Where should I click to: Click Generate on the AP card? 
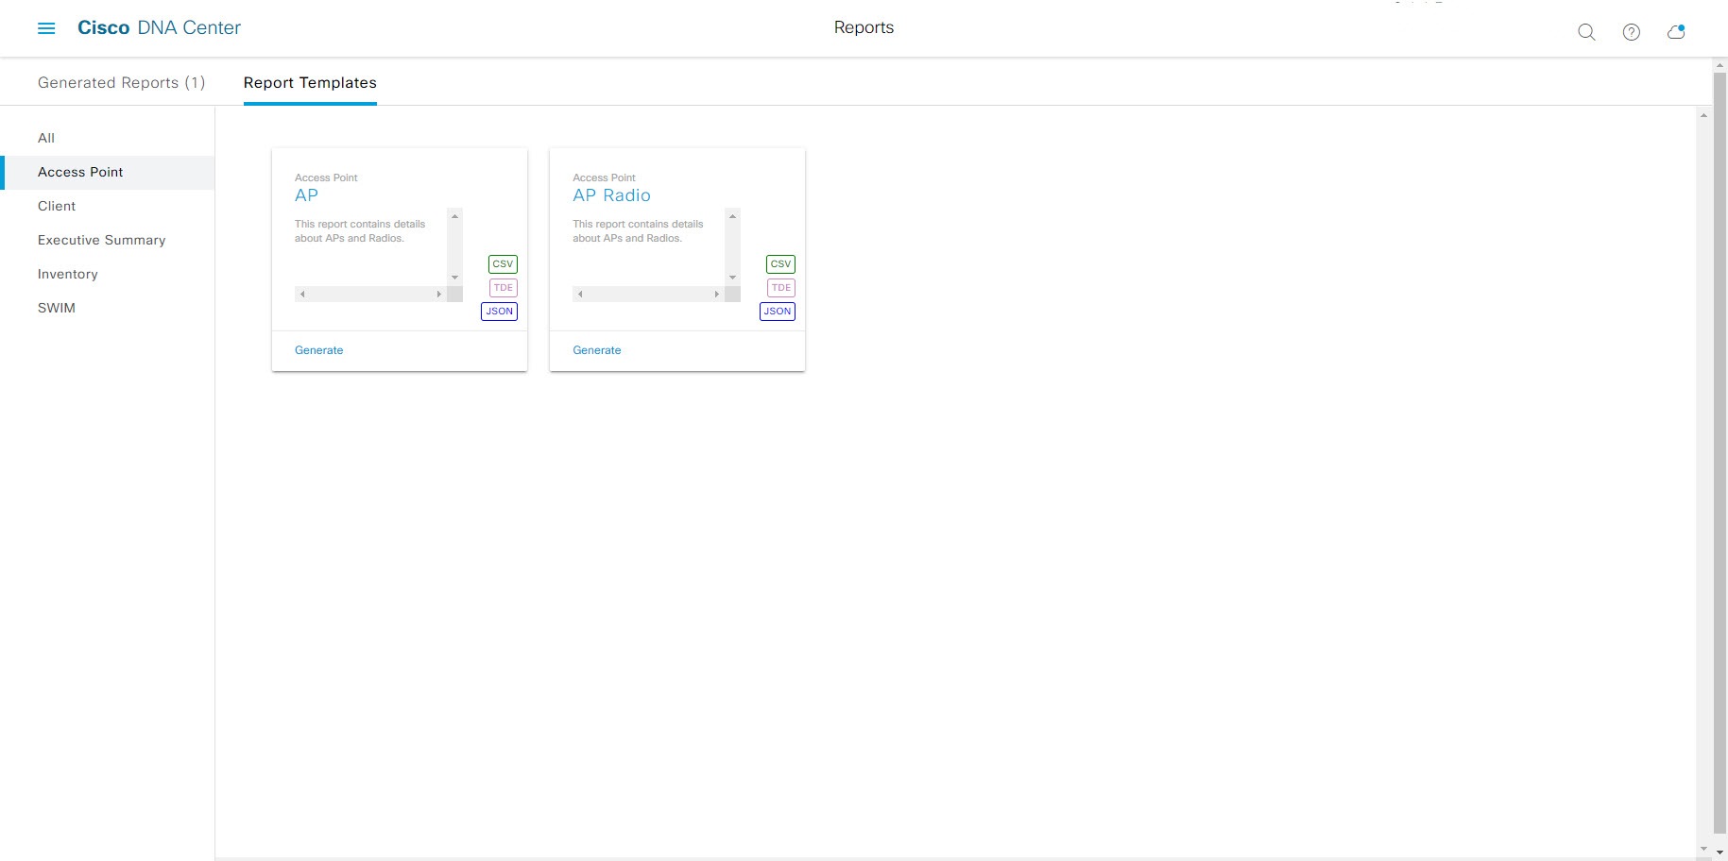click(x=318, y=350)
